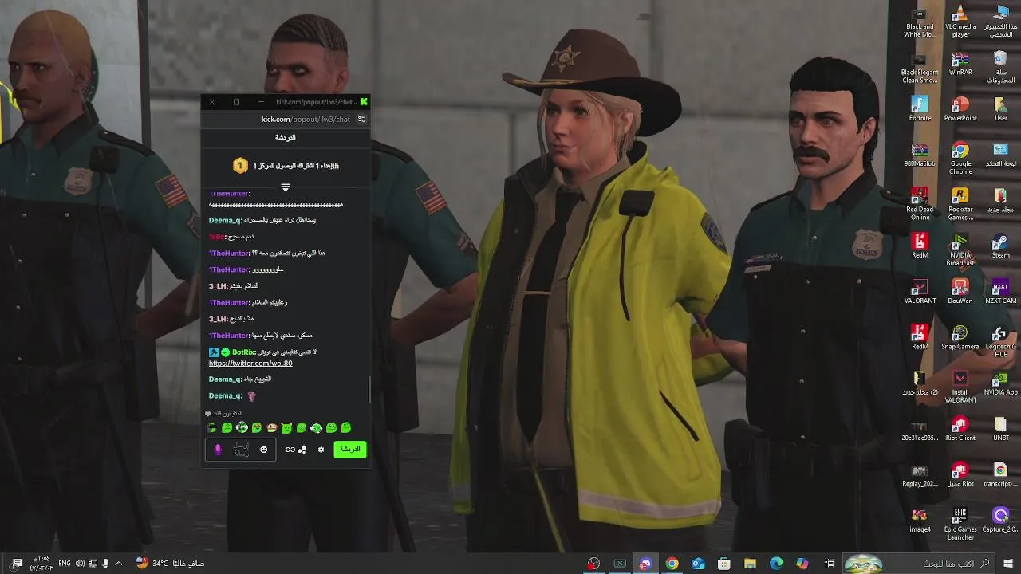This screenshot has width=1021, height=574.
Task: Open the twitter.com/we_80 link in chat
Action: (x=250, y=364)
